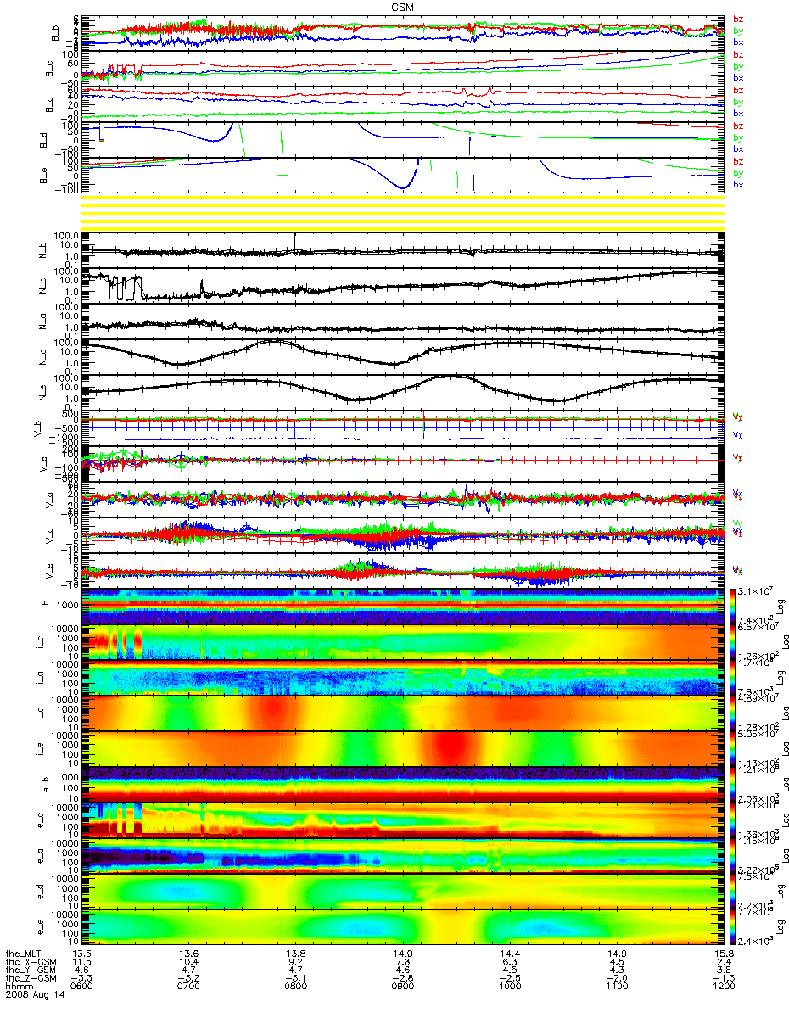Select the e_b electron spectrogram label
Image resolution: width=789 pixels, height=1018 pixels.
click(x=44, y=785)
